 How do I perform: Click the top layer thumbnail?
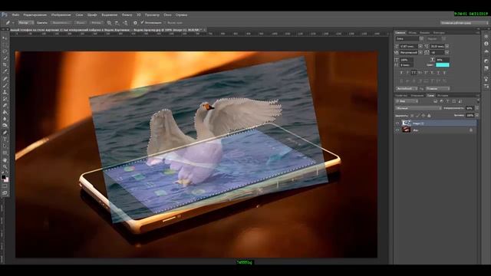406,123
